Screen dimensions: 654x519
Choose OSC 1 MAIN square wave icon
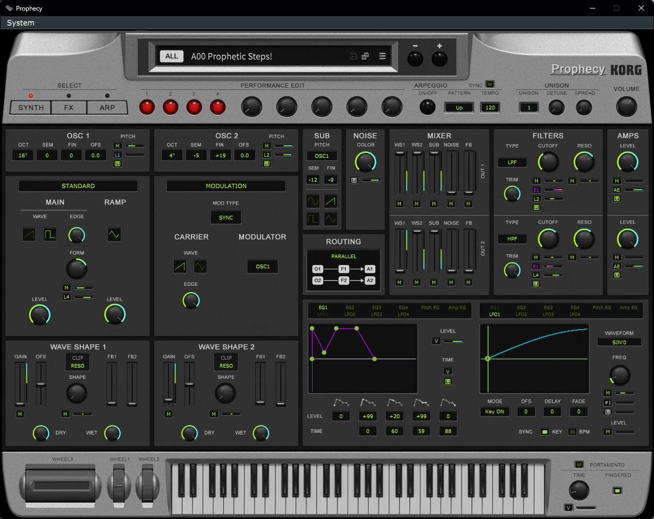50,234
